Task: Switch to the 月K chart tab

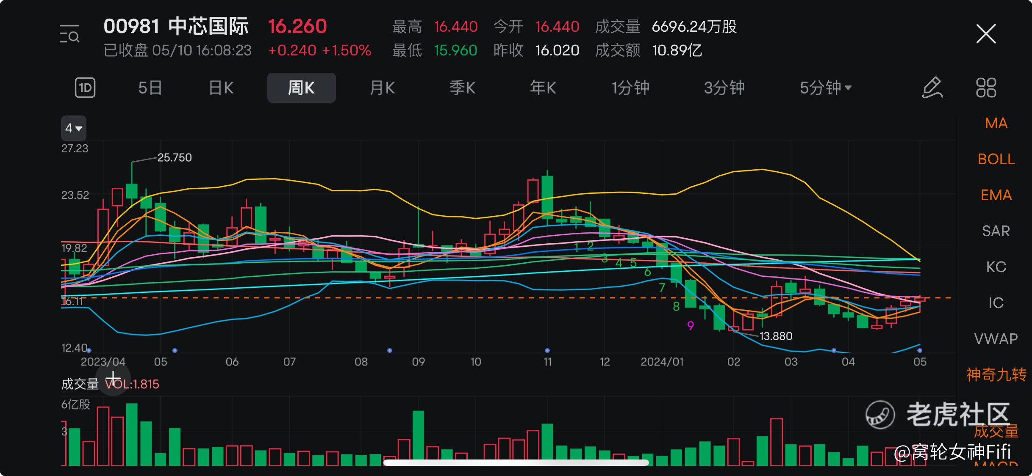Action: (382, 88)
